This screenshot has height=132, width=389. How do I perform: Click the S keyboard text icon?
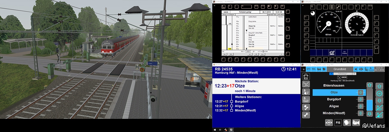306,99
